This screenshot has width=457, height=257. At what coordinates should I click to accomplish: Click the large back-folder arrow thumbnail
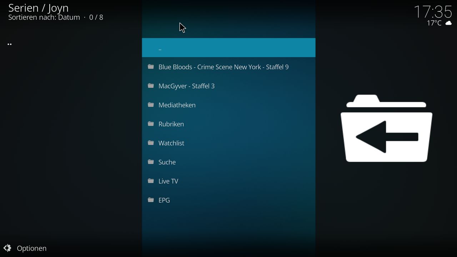387,128
